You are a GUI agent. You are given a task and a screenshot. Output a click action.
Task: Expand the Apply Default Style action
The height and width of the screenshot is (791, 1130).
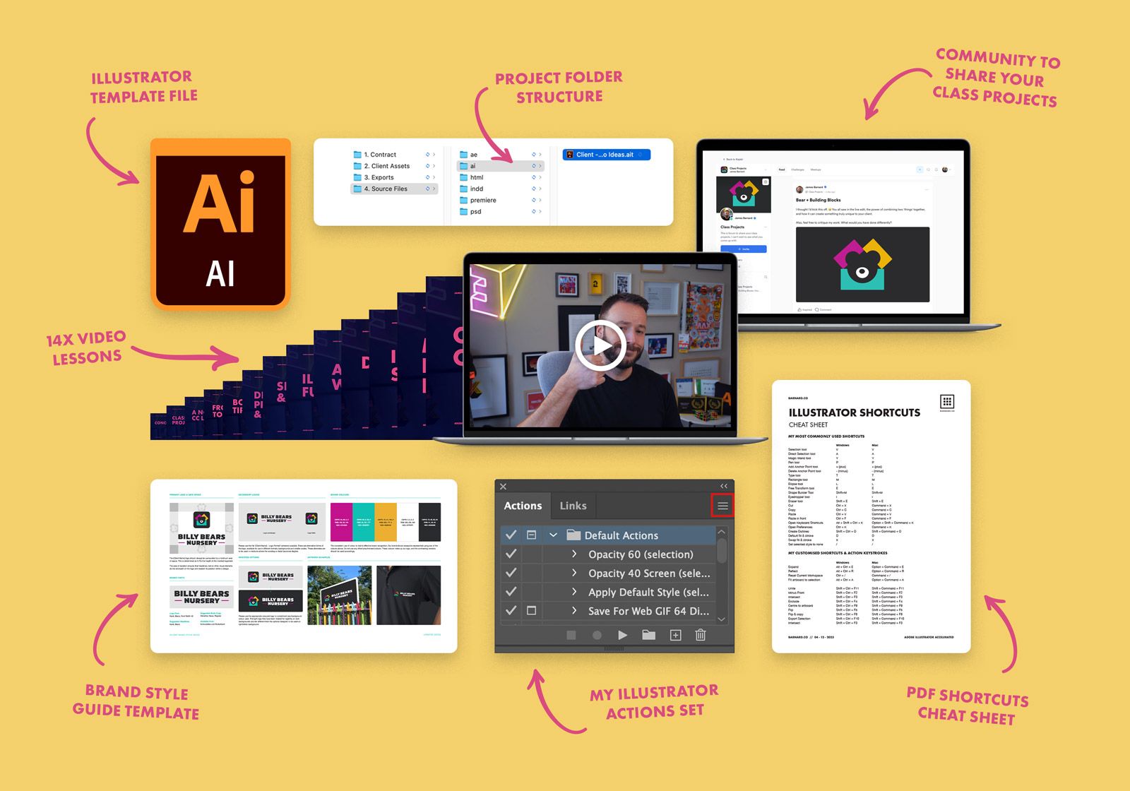click(x=574, y=592)
